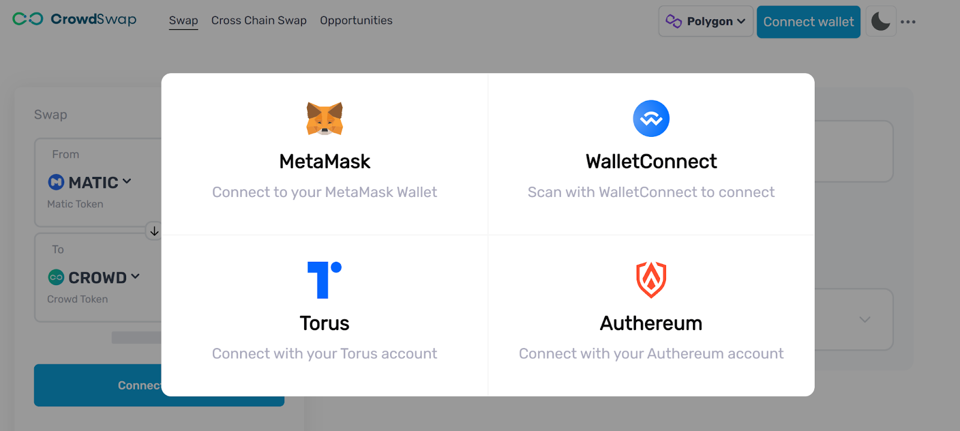Click the CrowdSwap logo
This screenshot has height=431, width=960.
(74, 20)
